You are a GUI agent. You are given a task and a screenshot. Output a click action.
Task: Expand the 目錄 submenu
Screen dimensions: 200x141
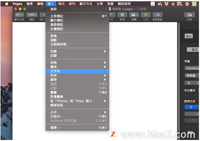[77, 51]
